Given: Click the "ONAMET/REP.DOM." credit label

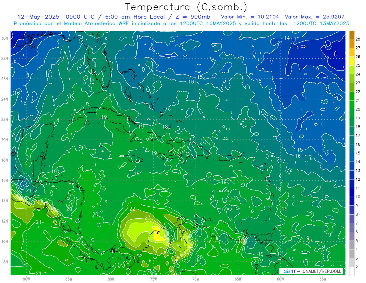Looking at the screenshot, I should click(322, 271).
